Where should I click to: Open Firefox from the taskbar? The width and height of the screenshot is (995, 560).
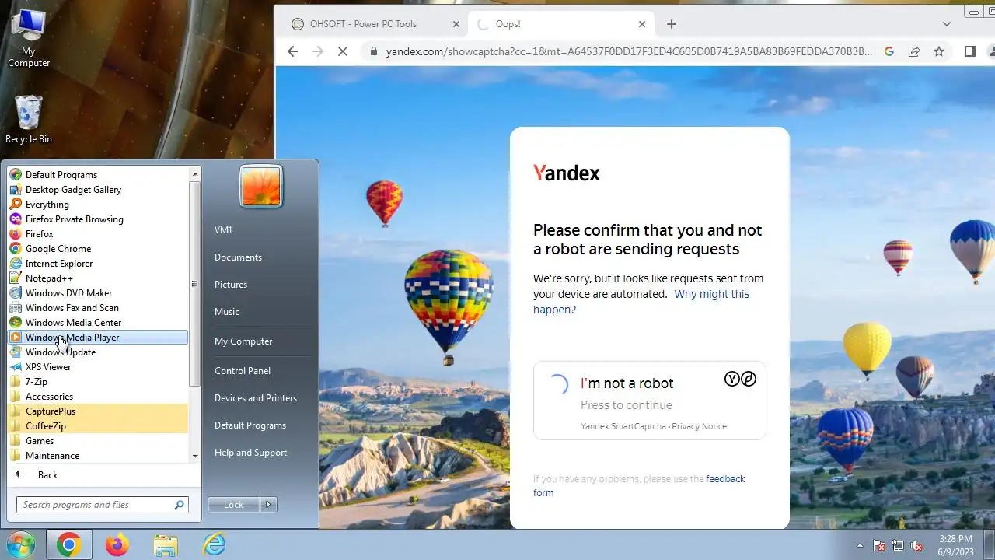coord(117,545)
